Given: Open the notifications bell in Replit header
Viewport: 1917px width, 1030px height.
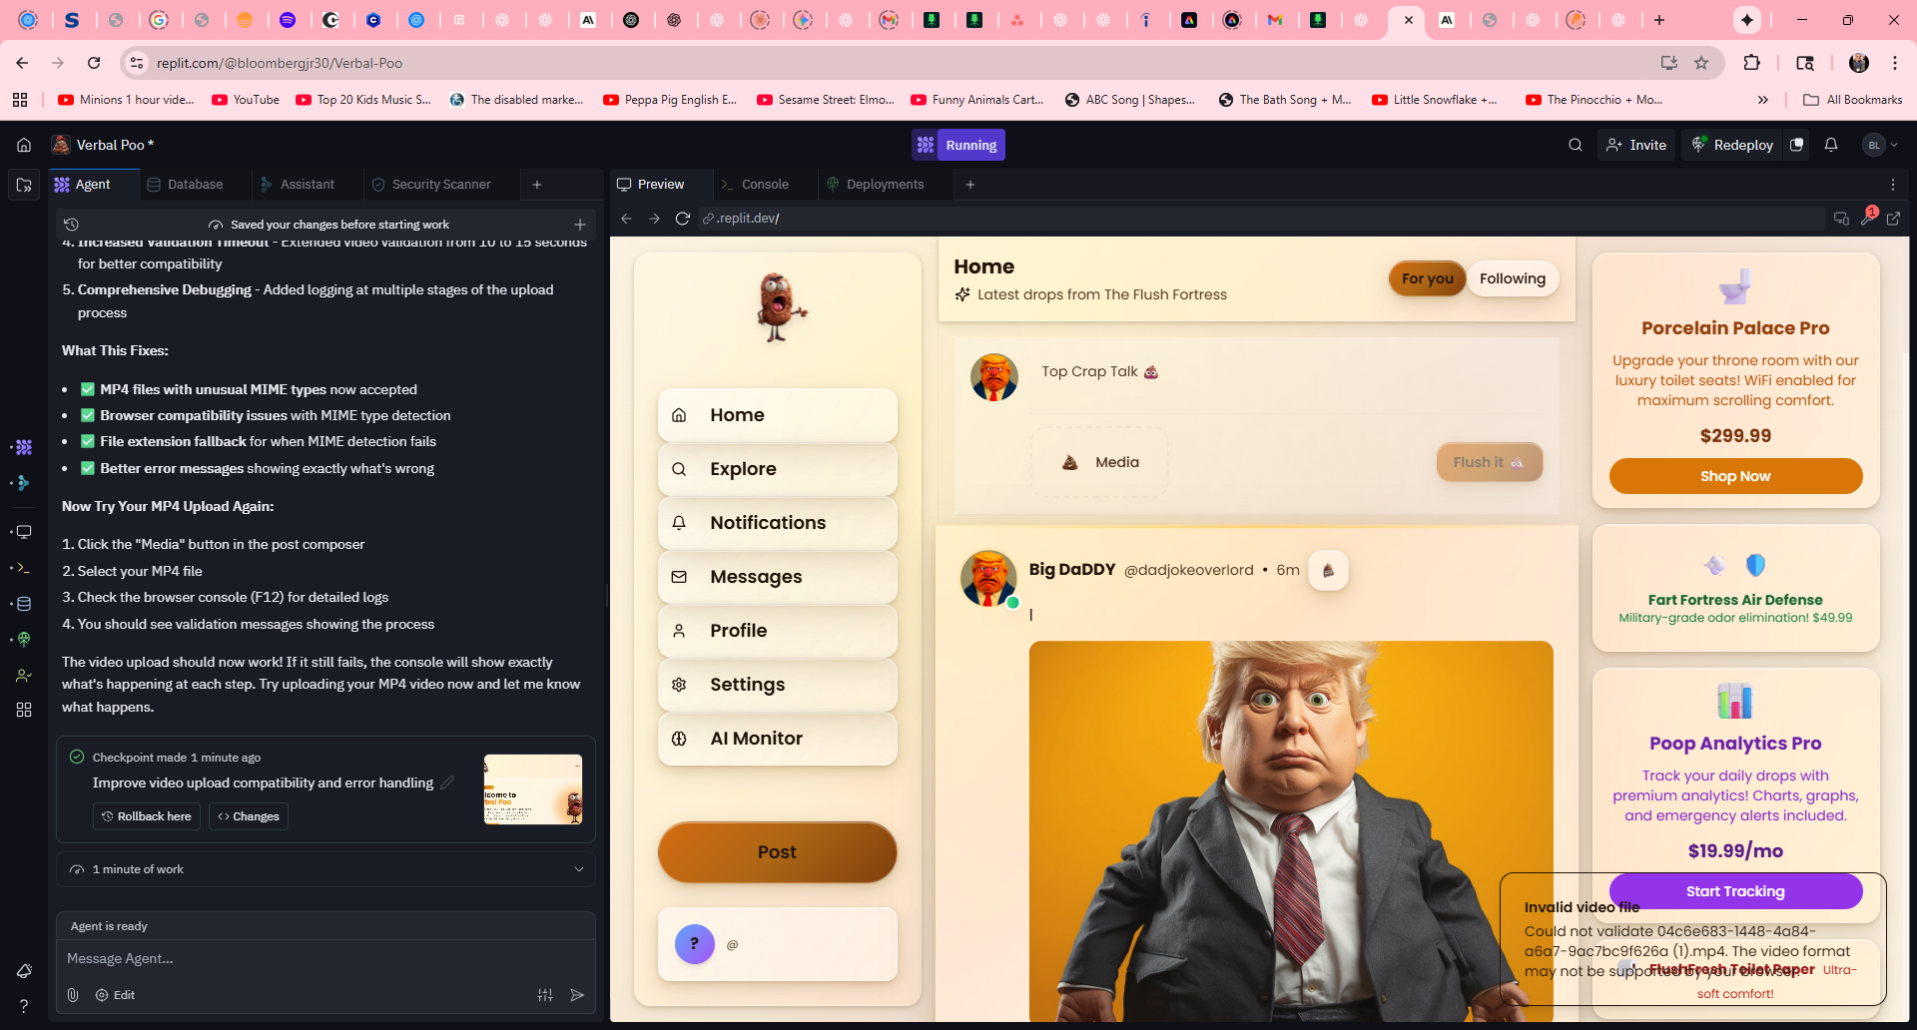Looking at the screenshot, I should (x=1830, y=145).
